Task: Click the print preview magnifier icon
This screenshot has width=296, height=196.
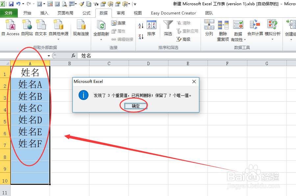Action: tap(64, 4)
